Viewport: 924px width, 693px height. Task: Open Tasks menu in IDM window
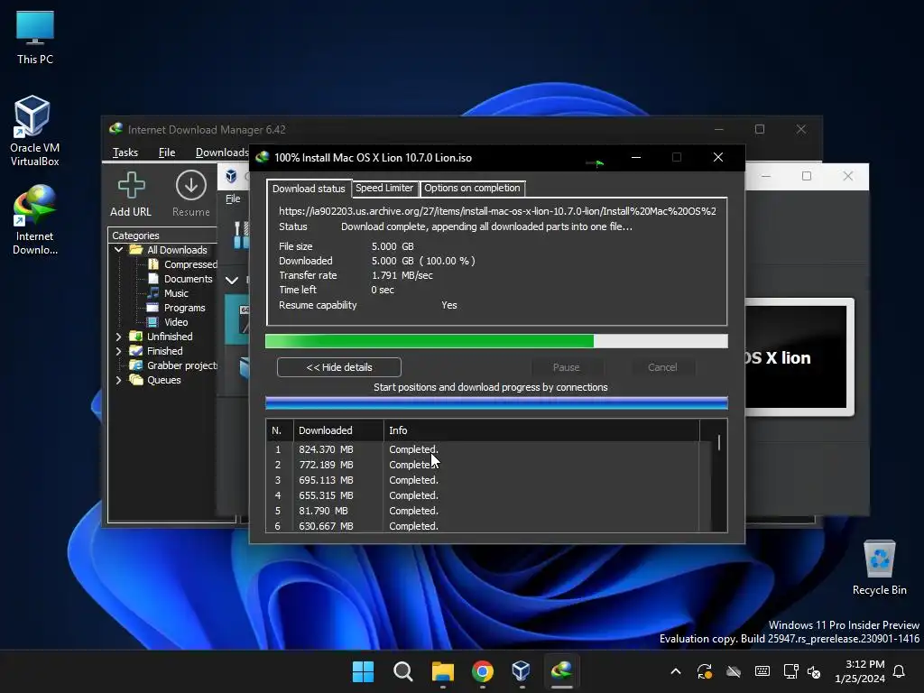click(125, 152)
